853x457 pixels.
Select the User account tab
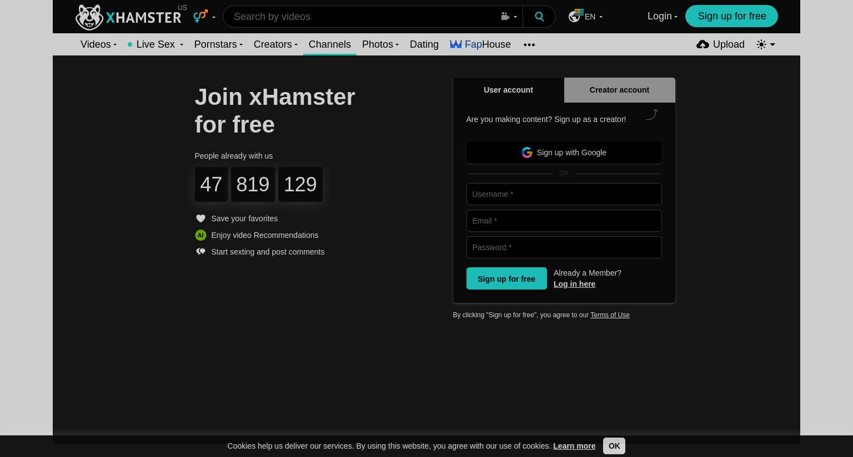pos(508,90)
